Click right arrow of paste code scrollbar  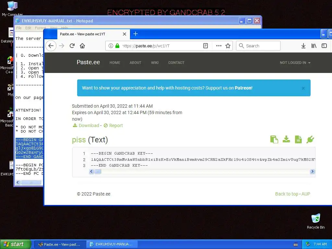[312, 171]
